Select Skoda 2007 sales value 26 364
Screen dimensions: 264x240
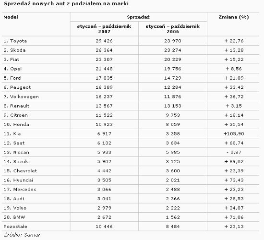point(104,50)
